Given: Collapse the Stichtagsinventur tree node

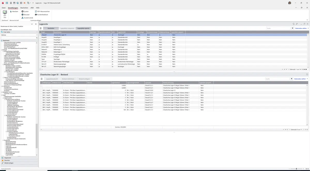Looking at the screenshot, I should (5, 116).
